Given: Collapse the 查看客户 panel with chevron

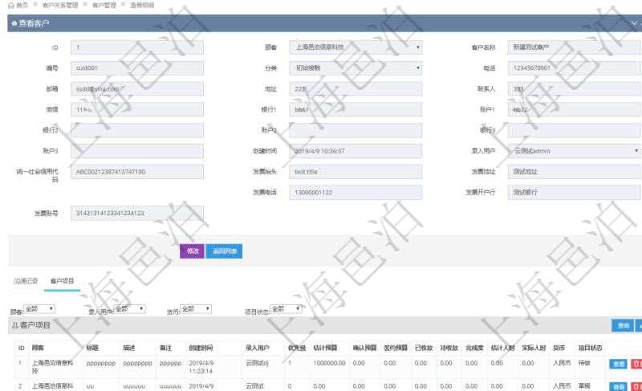Looking at the screenshot, I should point(634,23).
